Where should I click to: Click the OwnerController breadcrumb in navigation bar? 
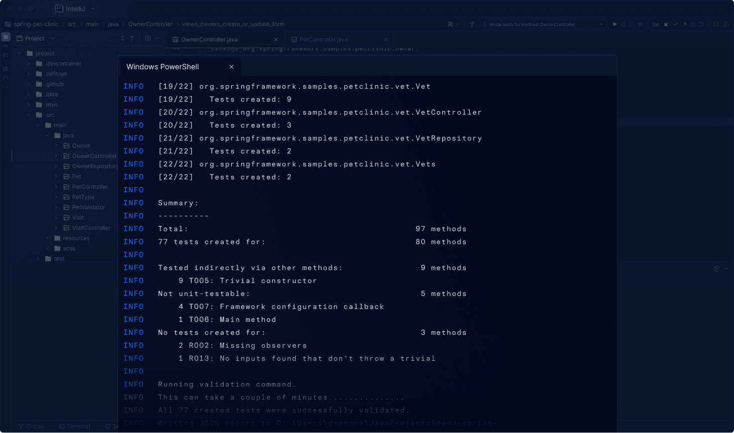pyautogui.click(x=150, y=23)
